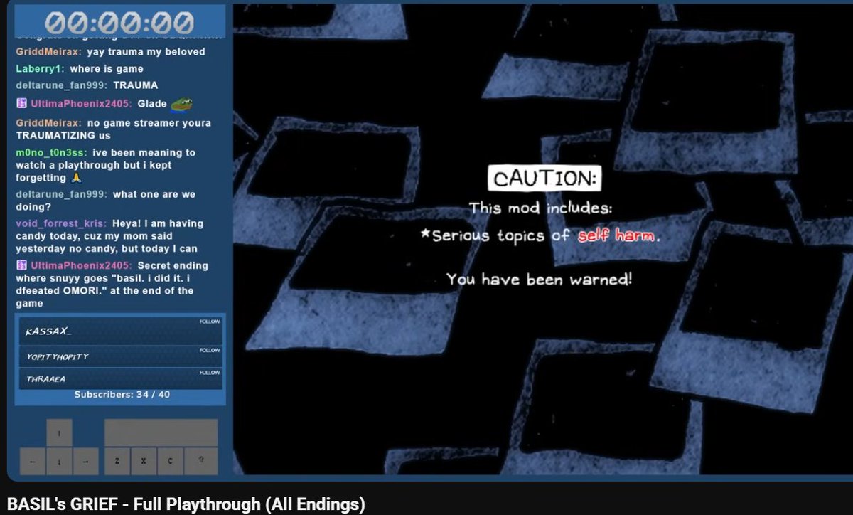Click the purple badge beside UltimaPhoenix2405's 'Glade' message
The height and width of the screenshot is (515, 853).
pyautogui.click(x=21, y=104)
